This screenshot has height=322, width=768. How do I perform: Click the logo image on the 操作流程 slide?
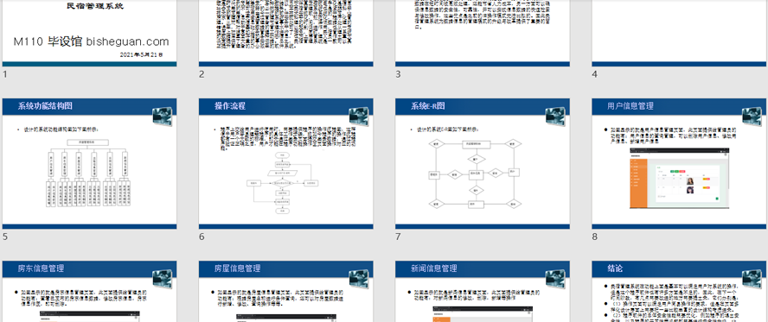[359, 117]
